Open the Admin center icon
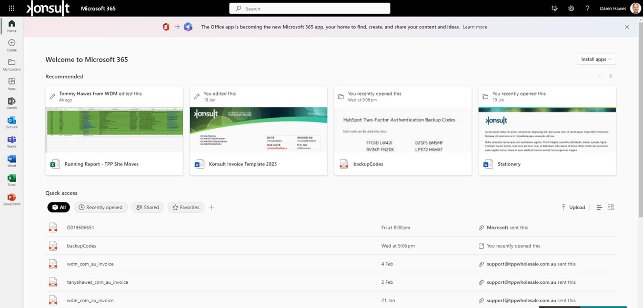The width and height of the screenshot is (643, 308). (x=12, y=102)
